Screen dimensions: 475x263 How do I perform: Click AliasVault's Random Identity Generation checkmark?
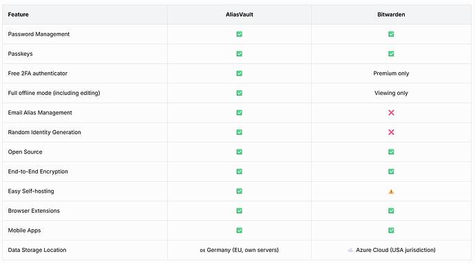click(x=240, y=132)
